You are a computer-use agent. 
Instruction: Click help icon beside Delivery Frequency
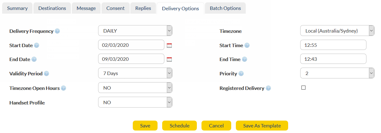57,31
